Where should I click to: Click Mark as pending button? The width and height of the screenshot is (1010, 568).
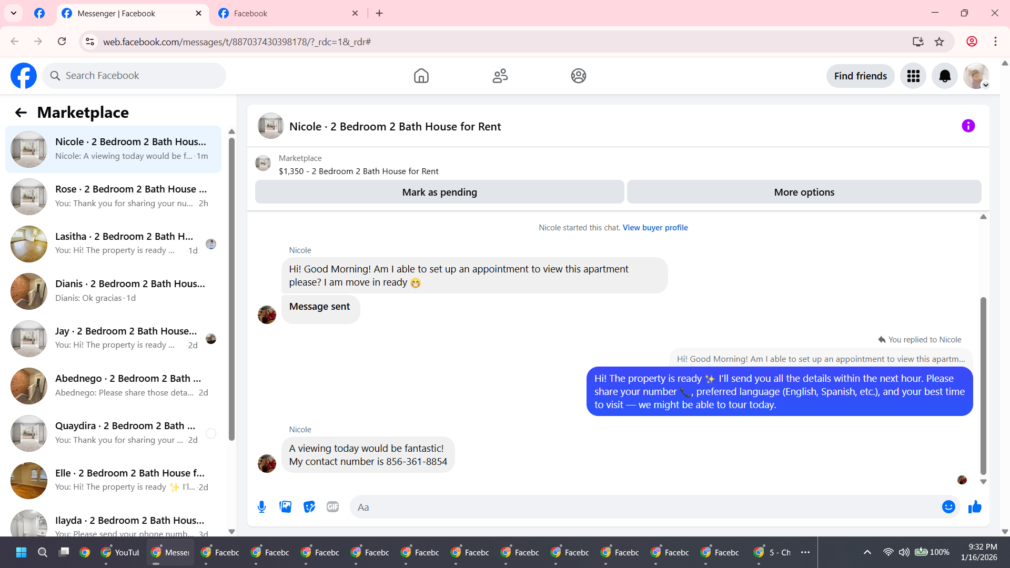[x=439, y=192]
